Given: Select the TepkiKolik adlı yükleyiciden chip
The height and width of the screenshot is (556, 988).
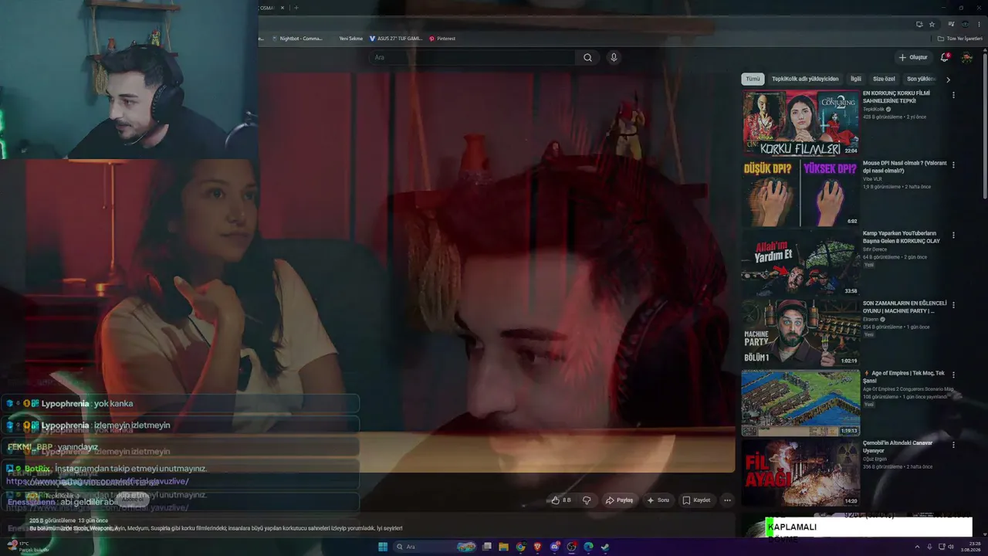Looking at the screenshot, I should click(x=805, y=79).
